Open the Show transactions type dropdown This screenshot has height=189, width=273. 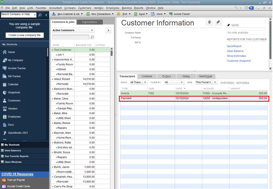pos(139,83)
